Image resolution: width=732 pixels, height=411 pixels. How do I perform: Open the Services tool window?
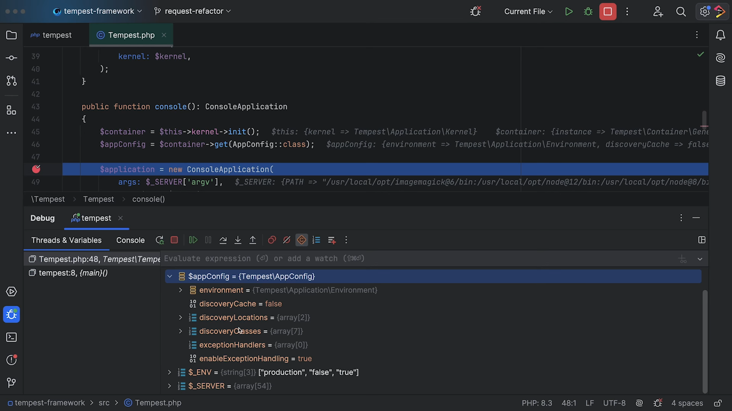pyautogui.click(x=11, y=292)
